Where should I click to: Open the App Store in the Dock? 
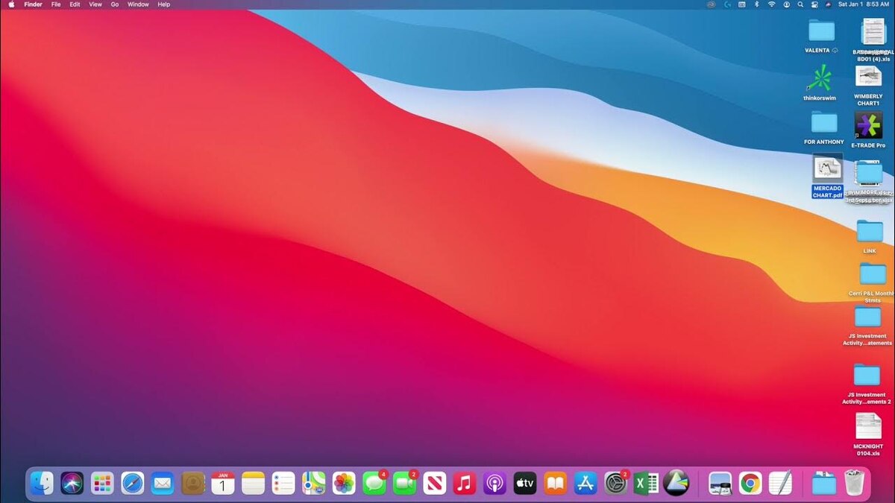click(x=585, y=484)
